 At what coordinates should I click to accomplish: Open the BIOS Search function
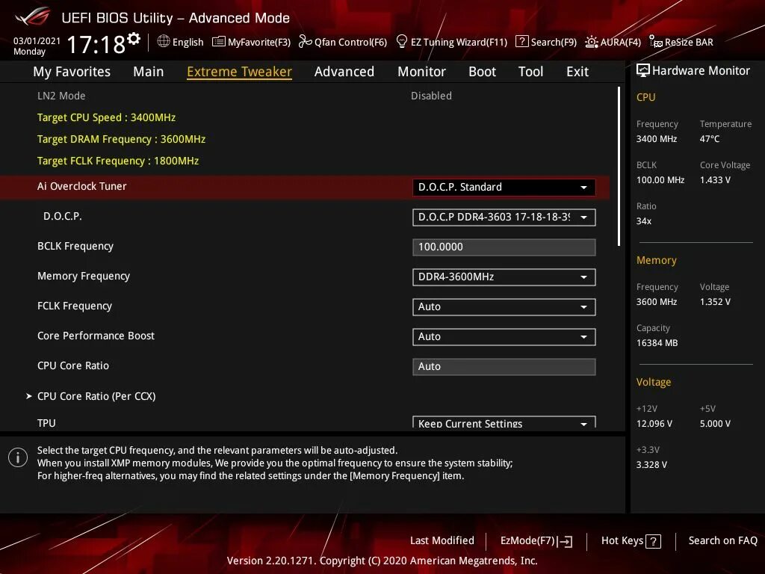(546, 42)
